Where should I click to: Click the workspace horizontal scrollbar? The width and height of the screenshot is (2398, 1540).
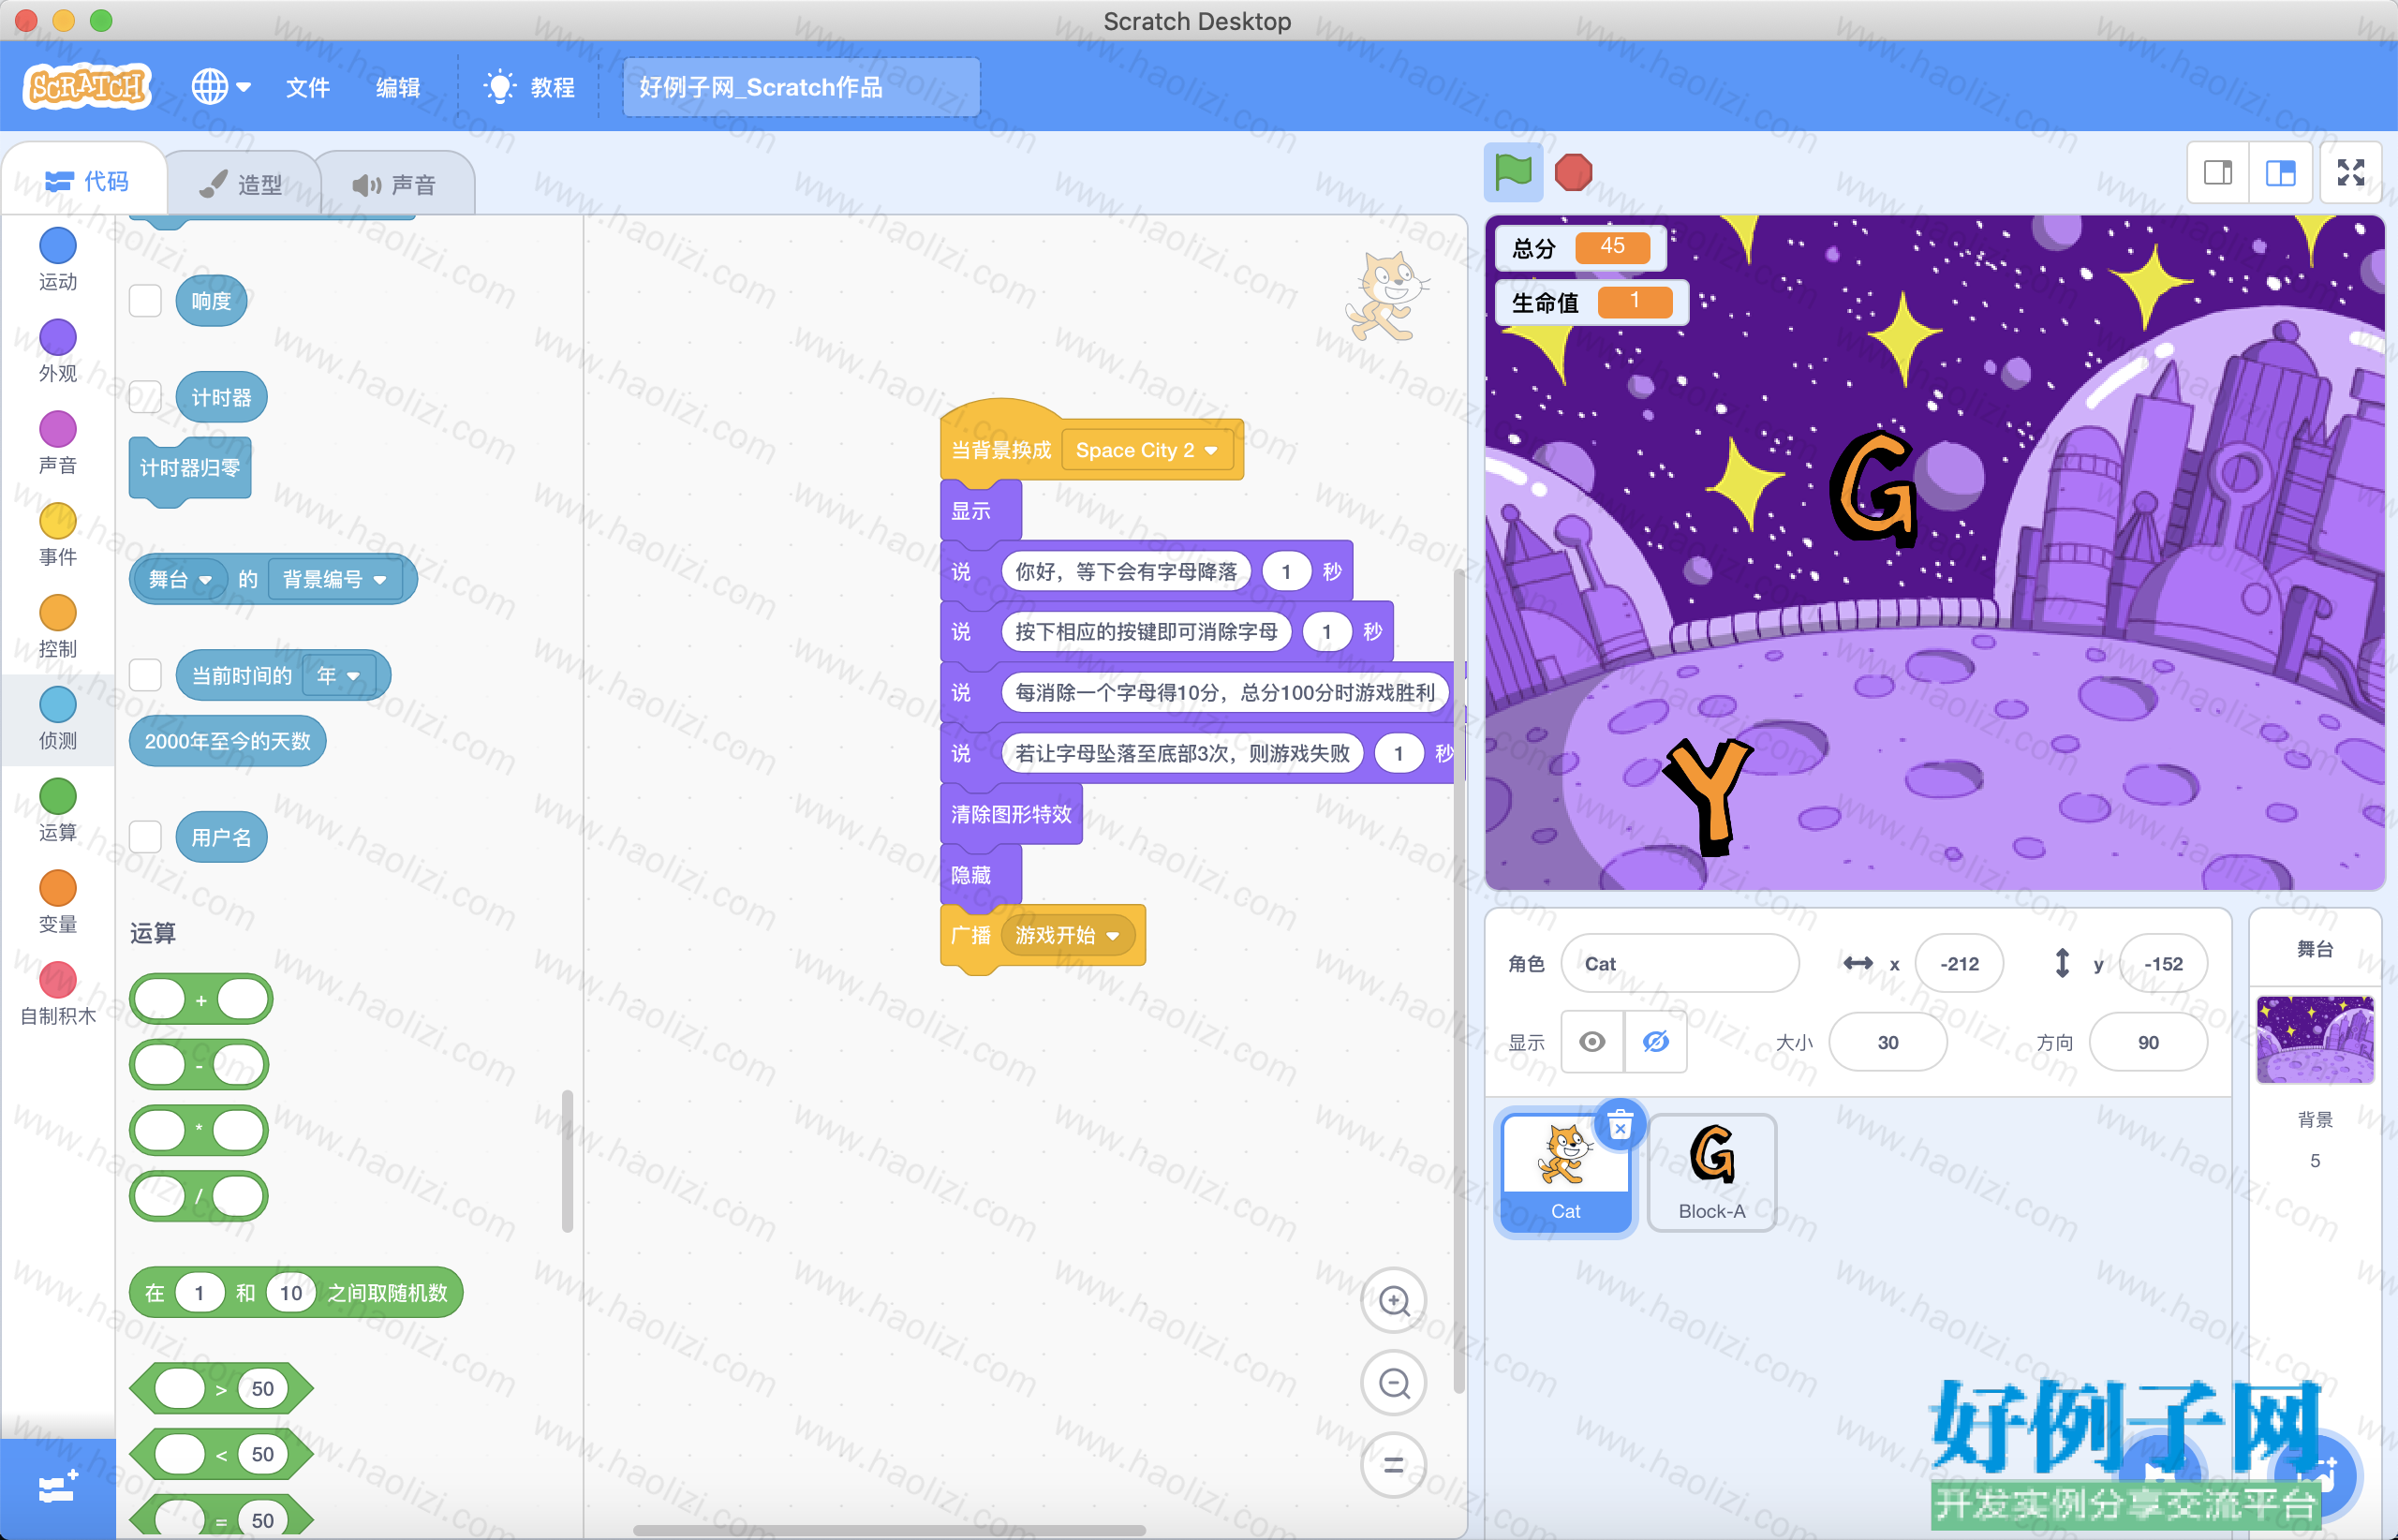pyautogui.click(x=889, y=1530)
